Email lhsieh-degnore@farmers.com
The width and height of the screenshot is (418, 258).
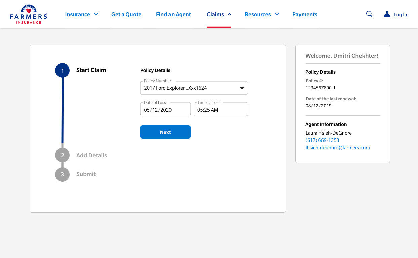click(338, 148)
